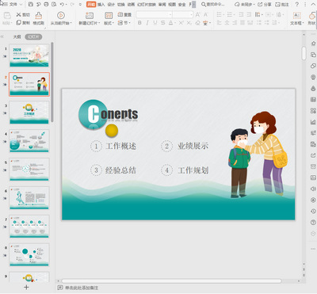The width and height of the screenshot is (317, 294).
Task: Click the notes placeholder 单击此处添加备注
Action: tap(82, 288)
